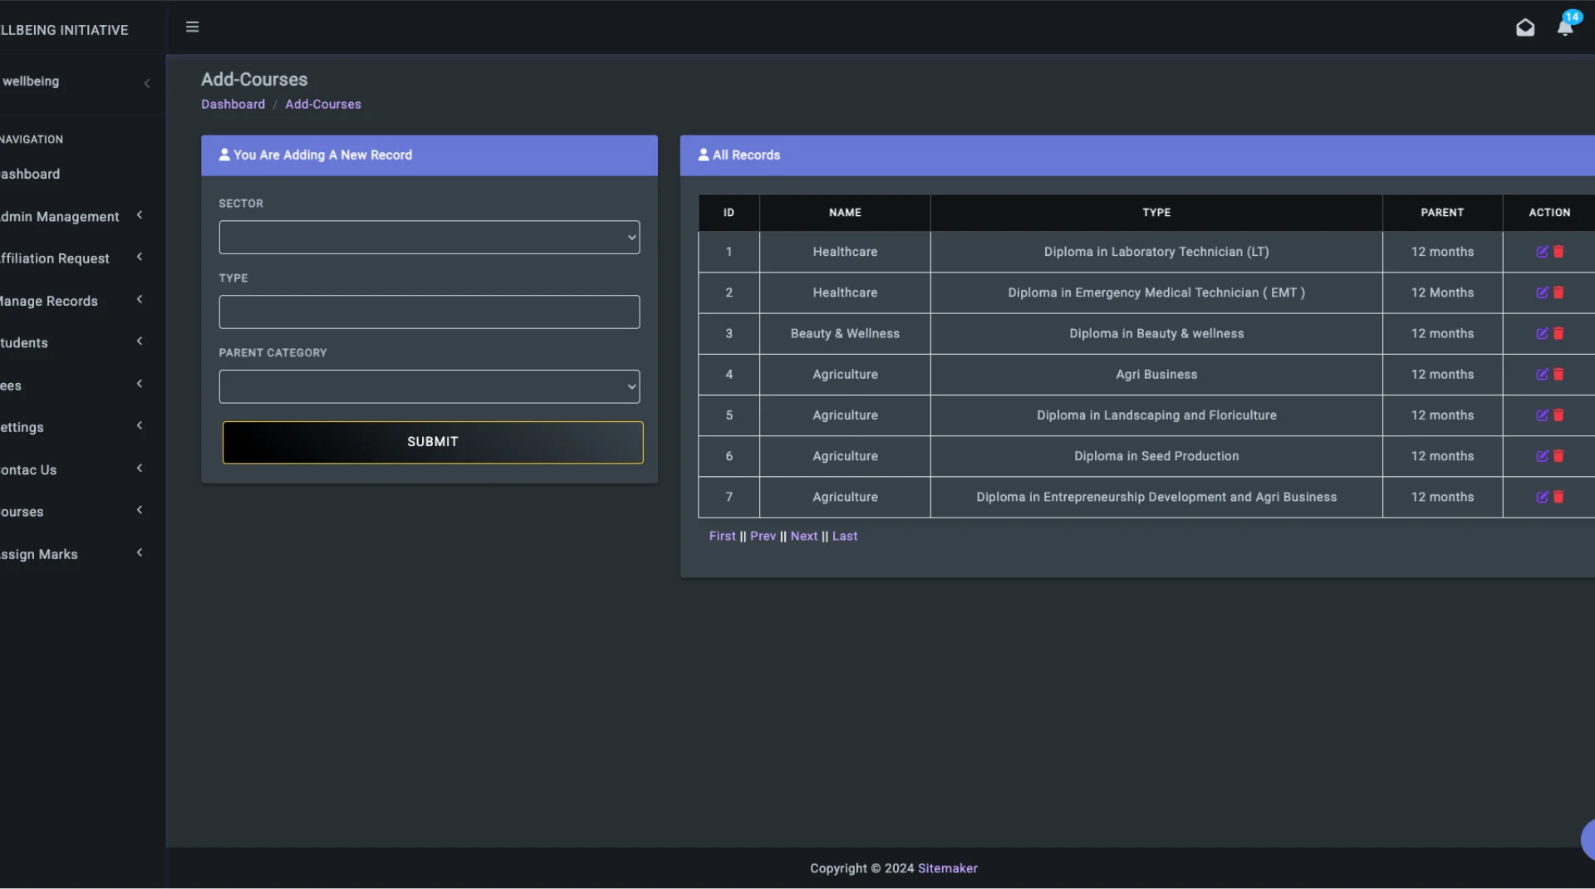Expand the Manage Records chevron
The width and height of the screenshot is (1595, 889).
tap(140, 299)
